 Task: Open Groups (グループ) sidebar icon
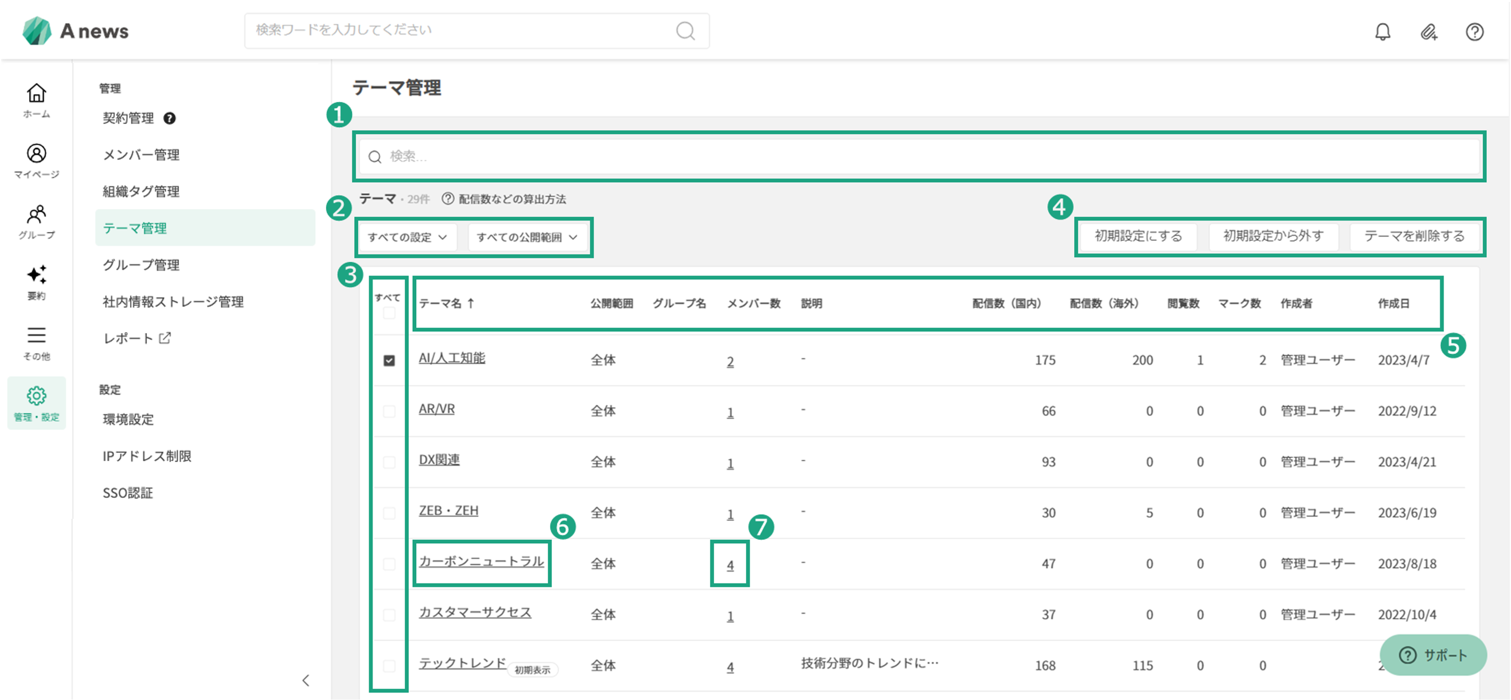(x=36, y=221)
